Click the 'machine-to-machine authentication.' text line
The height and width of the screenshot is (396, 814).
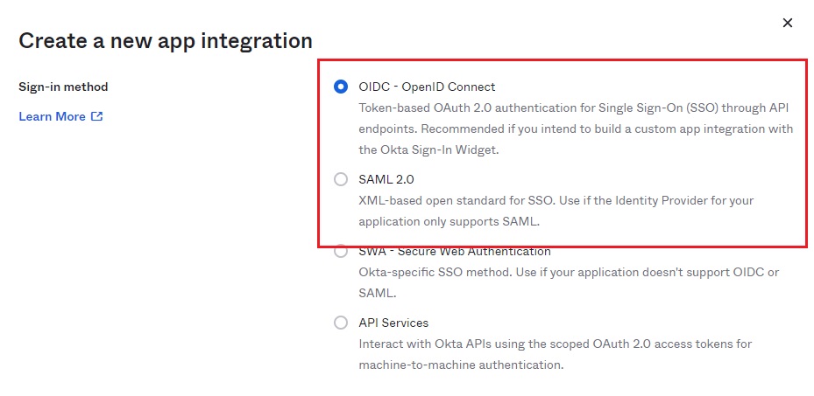461,365
